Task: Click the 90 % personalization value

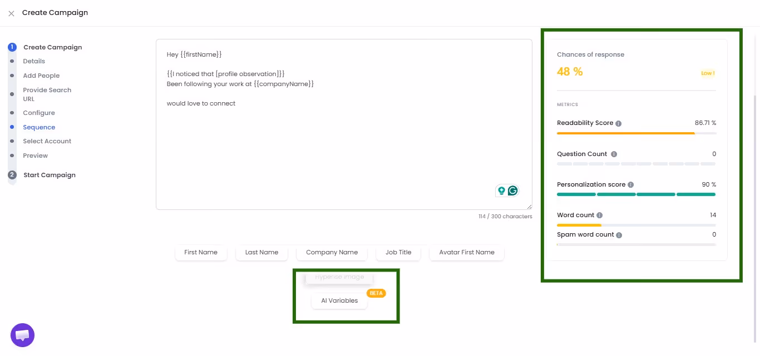Action: [709, 184]
